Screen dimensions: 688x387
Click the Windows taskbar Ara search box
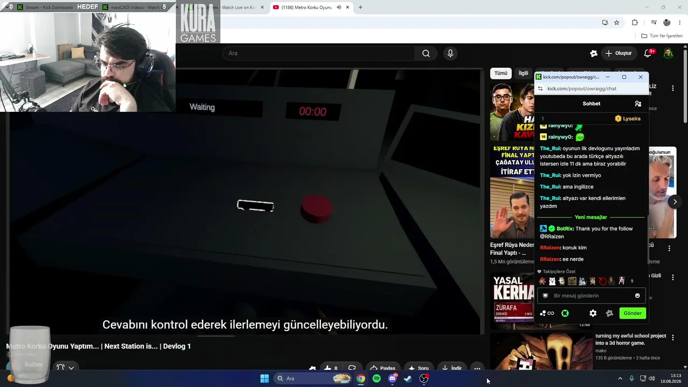[x=313, y=378]
